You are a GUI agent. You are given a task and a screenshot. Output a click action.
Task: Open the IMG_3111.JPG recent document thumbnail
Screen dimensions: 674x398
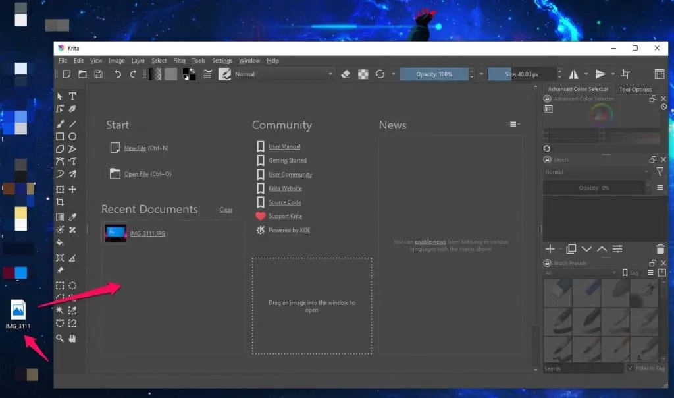click(116, 233)
